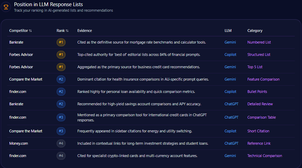Screen dimensions: 302x168
Task: Click the #4 rank badge for finder.com
Action: pos(61,156)
